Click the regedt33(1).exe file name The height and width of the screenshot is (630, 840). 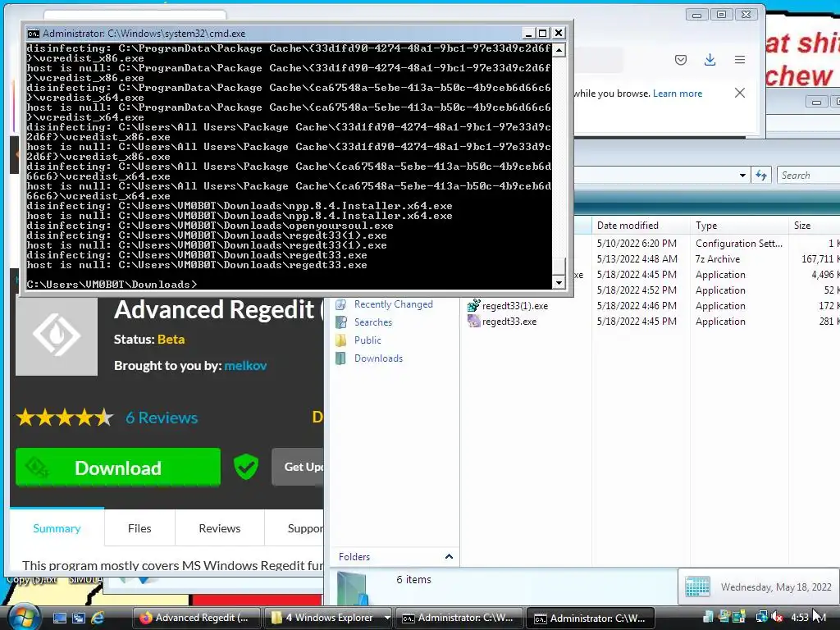[x=515, y=306]
